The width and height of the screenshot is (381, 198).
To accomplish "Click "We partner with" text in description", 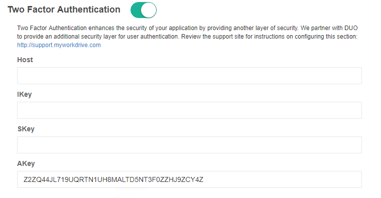I will tap(321, 28).
